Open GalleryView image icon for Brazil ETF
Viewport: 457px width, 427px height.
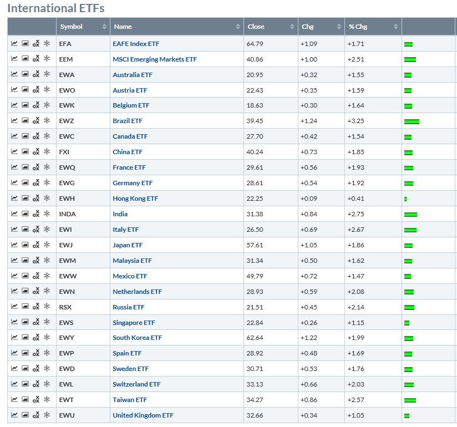[25, 121]
